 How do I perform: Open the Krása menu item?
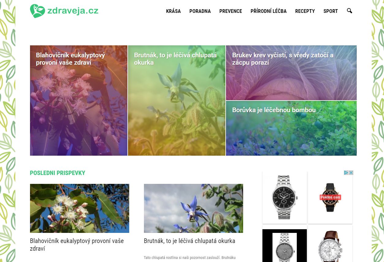[x=173, y=11]
